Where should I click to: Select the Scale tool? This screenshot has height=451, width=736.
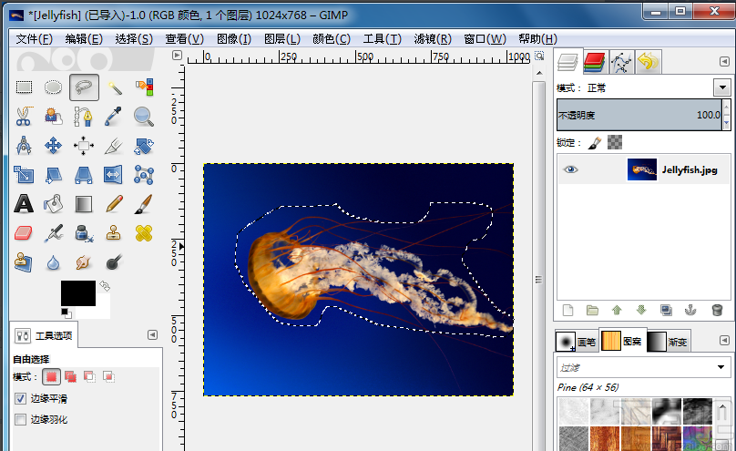(x=24, y=175)
